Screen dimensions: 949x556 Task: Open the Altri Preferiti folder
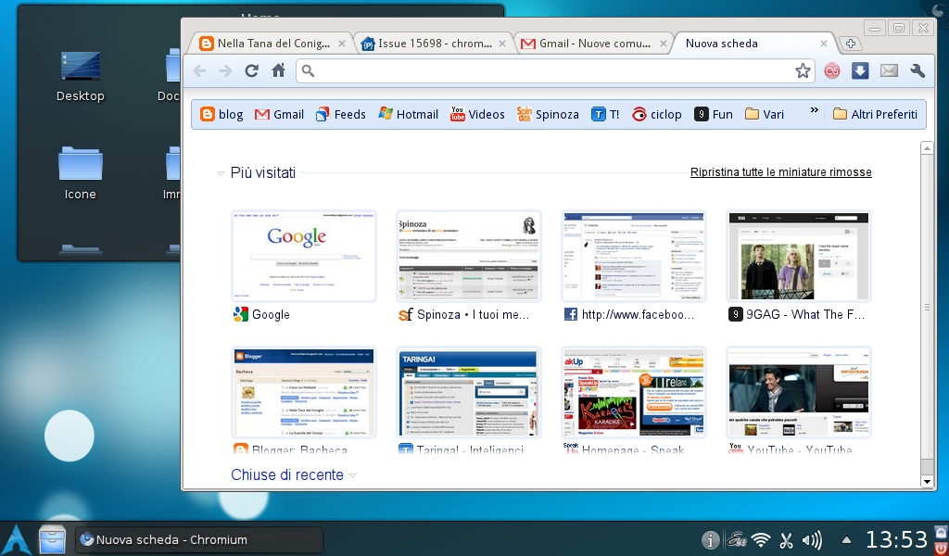point(875,114)
